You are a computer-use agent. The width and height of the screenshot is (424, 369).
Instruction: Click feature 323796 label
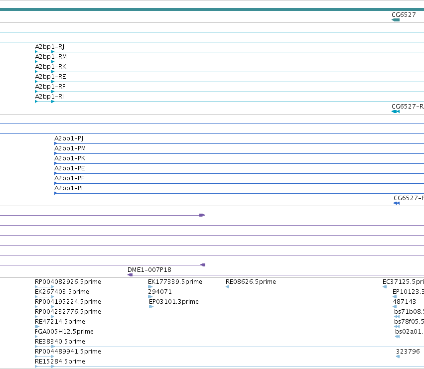click(408, 352)
